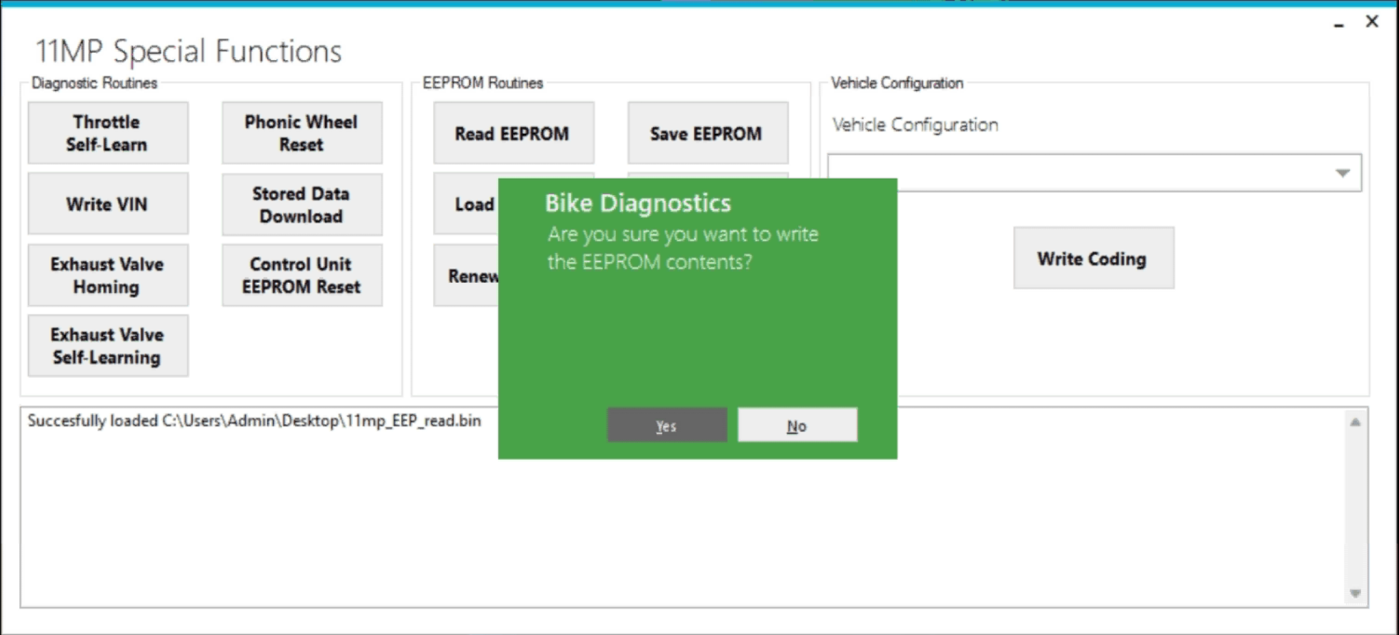This screenshot has width=1399, height=635.
Task: Minimize the 11MP Special Functions window
Action: coord(1338,24)
